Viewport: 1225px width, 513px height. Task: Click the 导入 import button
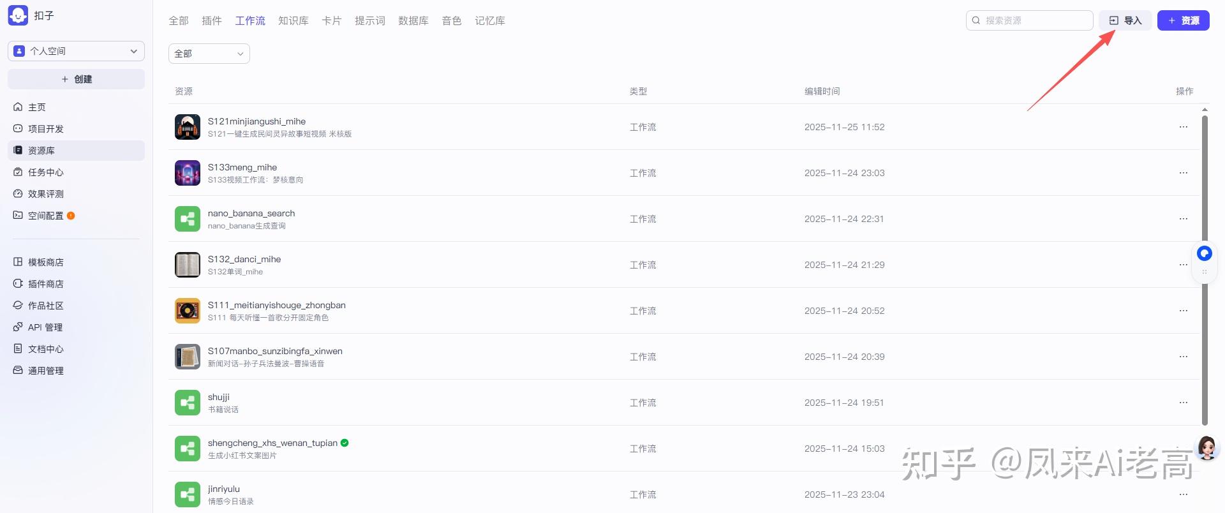coord(1125,20)
